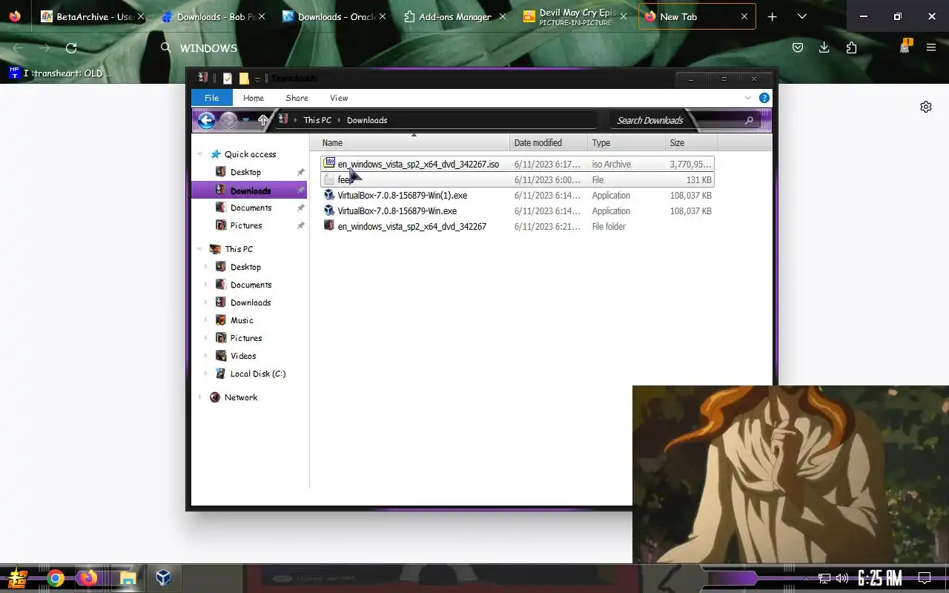Expand Desktop under This PC
The image size is (949, 593).
tap(205, 267)
